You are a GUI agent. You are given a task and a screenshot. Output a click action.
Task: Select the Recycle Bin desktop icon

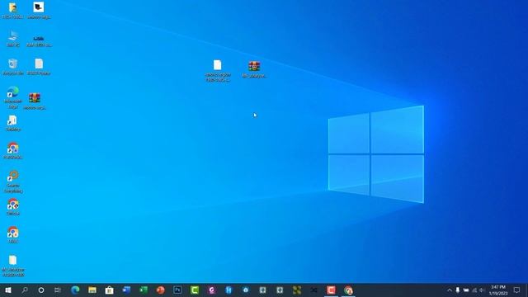click(13, 67)
